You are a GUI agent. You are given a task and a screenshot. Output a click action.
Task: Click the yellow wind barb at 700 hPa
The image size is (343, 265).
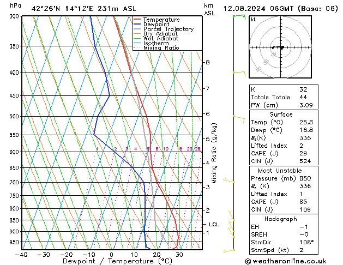pos(229,180)
